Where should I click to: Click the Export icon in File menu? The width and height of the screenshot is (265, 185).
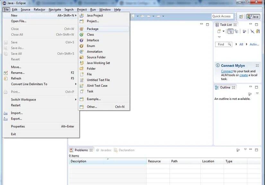[5, 119]
